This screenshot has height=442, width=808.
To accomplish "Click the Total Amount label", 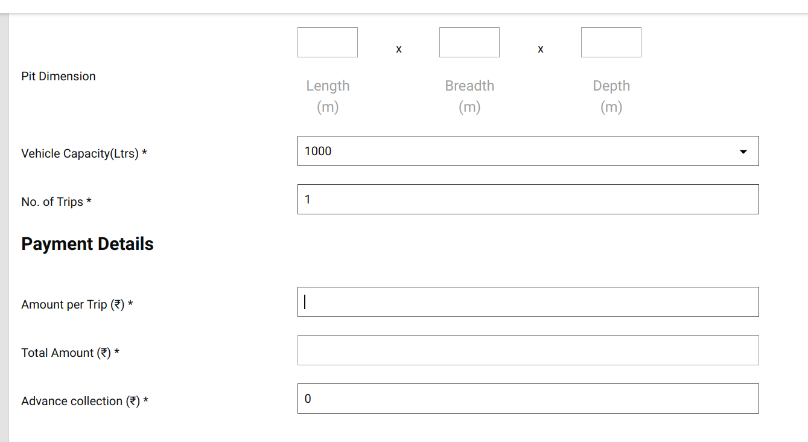I will point(70,353).
